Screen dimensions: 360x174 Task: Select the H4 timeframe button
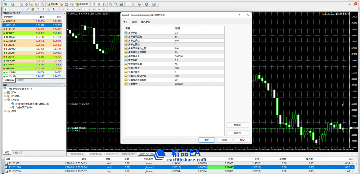point(89,9)
